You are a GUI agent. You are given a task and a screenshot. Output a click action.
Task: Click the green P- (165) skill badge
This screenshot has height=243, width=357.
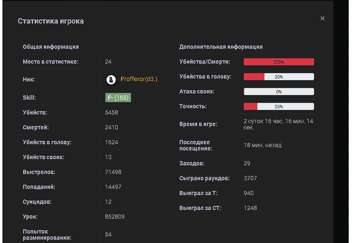(x=118, y=98)
